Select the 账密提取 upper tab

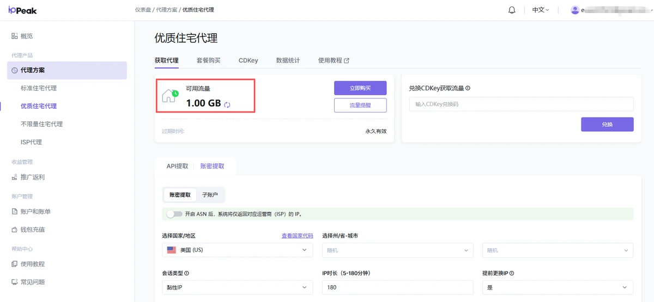click(212, 166)
